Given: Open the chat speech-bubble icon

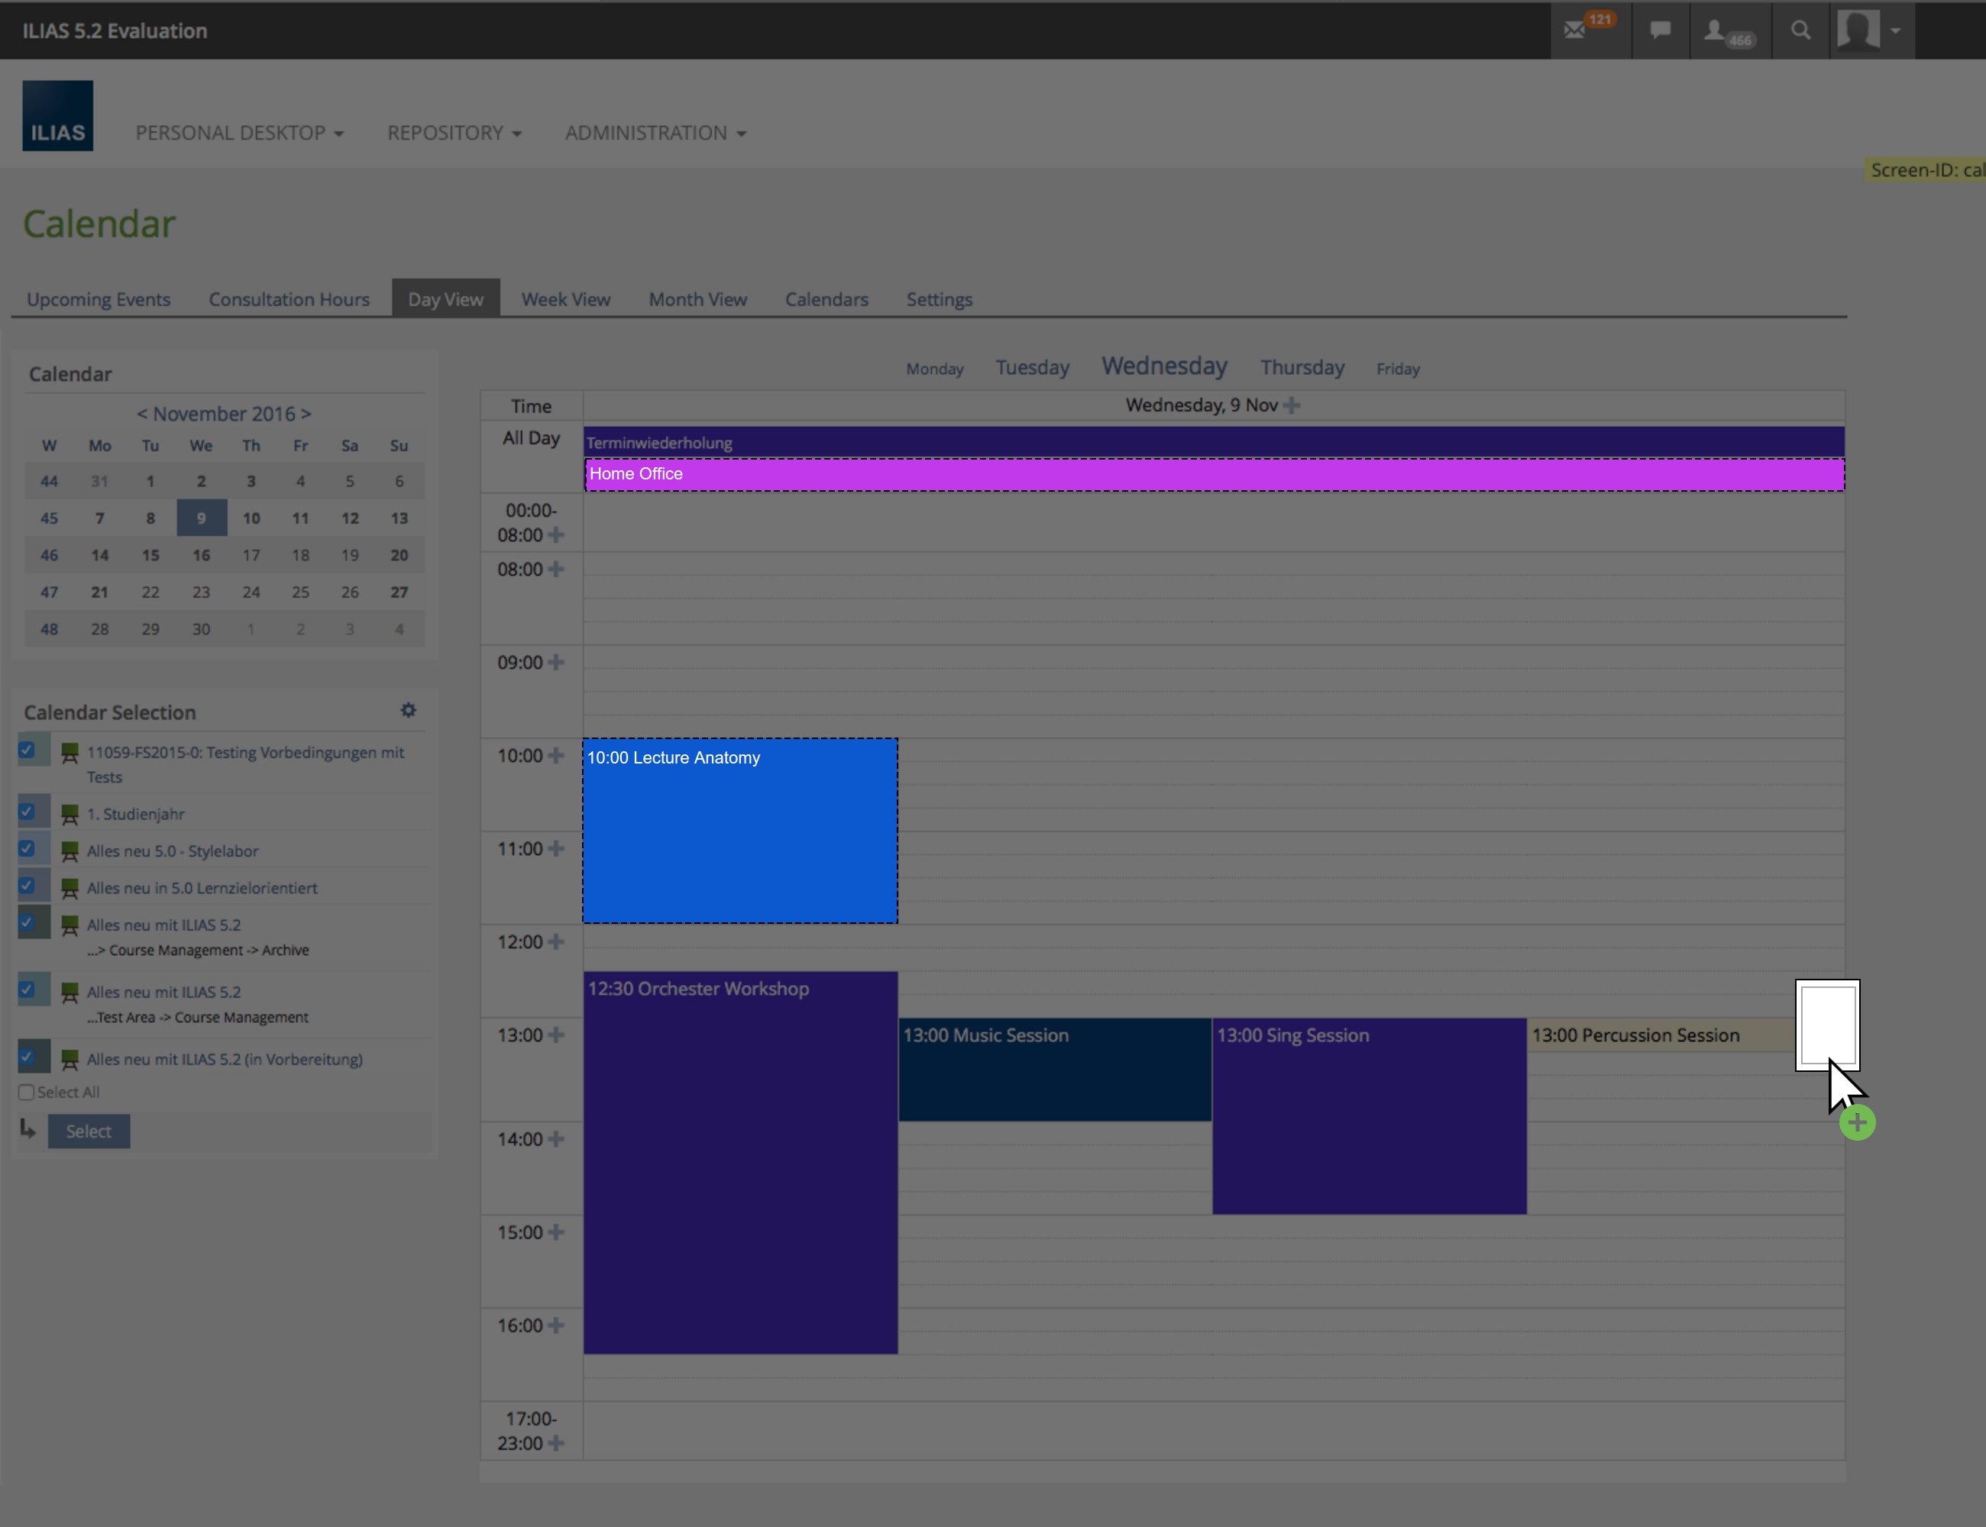Looking at the screenshot, I should pos(1661,31).
